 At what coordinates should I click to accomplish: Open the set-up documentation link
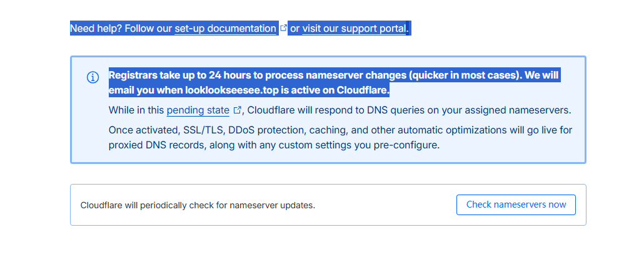point(225,29)
